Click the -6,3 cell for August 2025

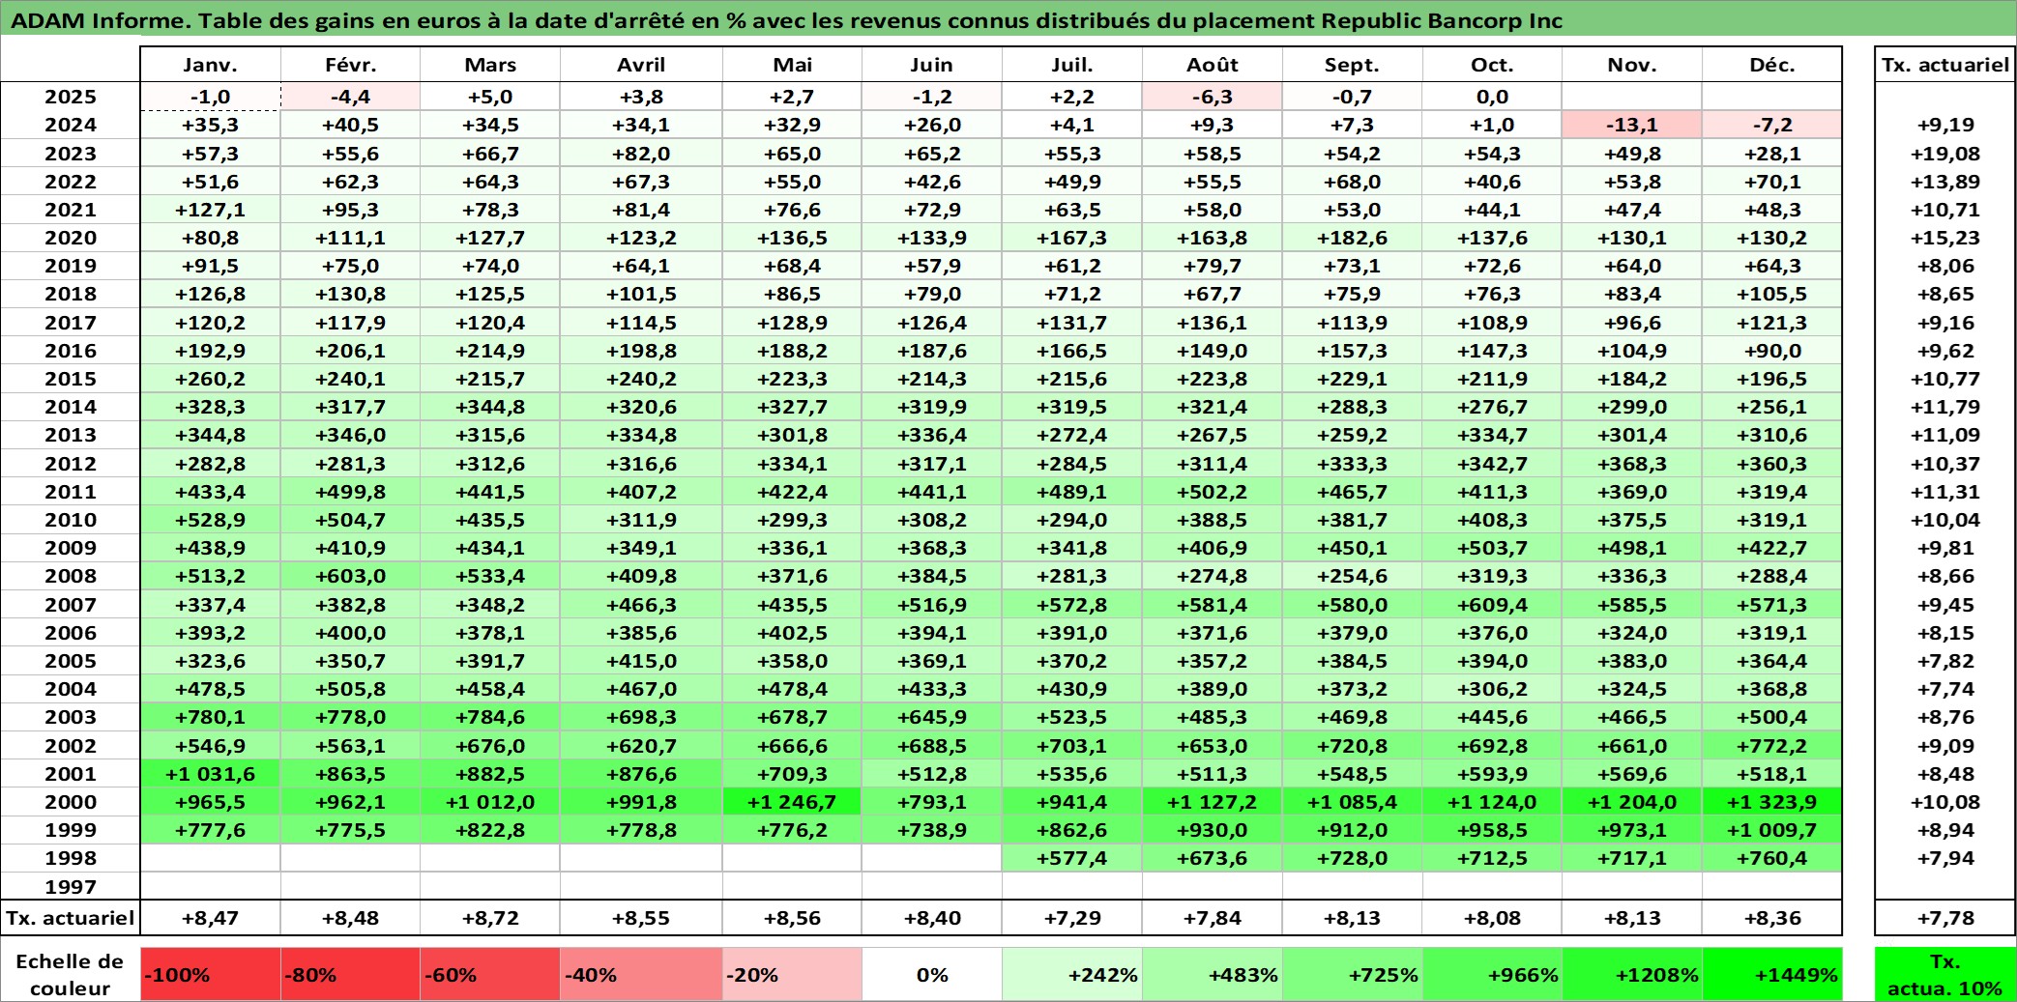[1213, 97]
